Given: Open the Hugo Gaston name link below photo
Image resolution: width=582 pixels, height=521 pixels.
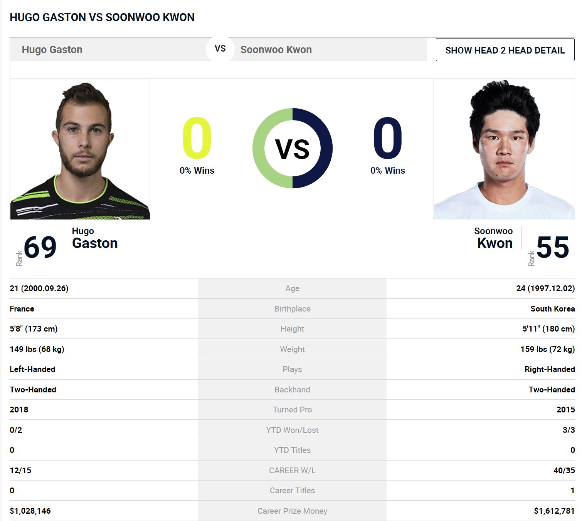Looking at the screenshot, I should coord(95,238).
